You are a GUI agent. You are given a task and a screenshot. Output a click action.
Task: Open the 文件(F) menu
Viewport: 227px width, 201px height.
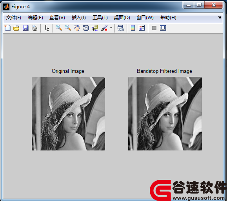coord(14,18)
